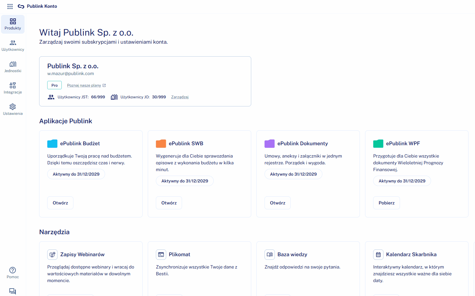Click the Plikomat terminal icon
This screenshot has height=296, width=475.
(161, 255)
